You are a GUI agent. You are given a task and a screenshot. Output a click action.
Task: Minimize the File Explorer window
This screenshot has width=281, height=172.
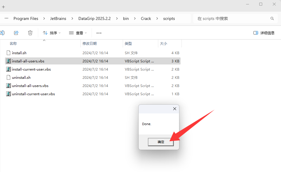(248, 4)
